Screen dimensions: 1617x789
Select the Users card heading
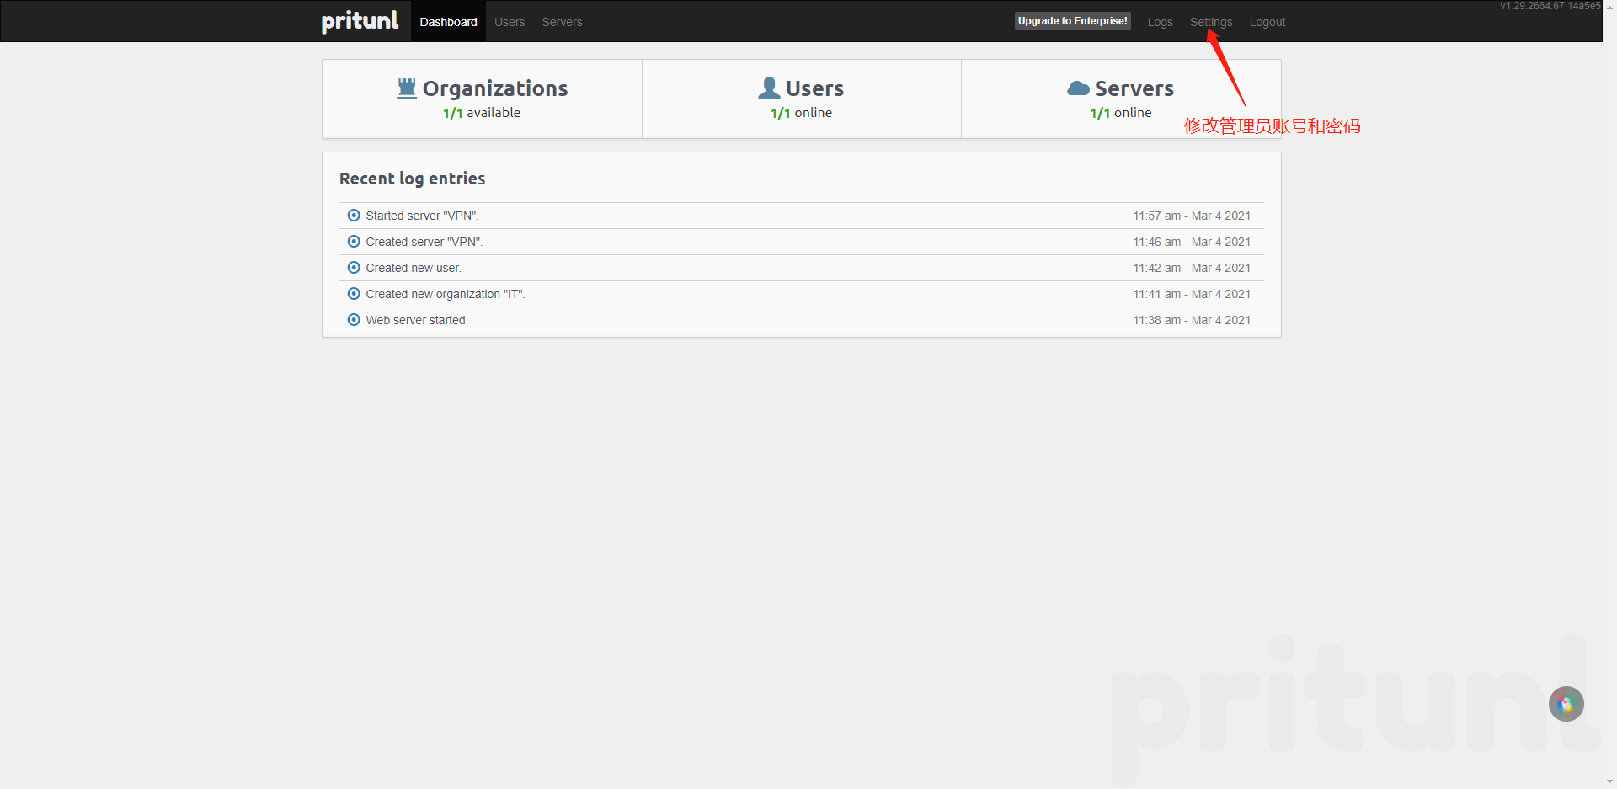pos(814,88)
